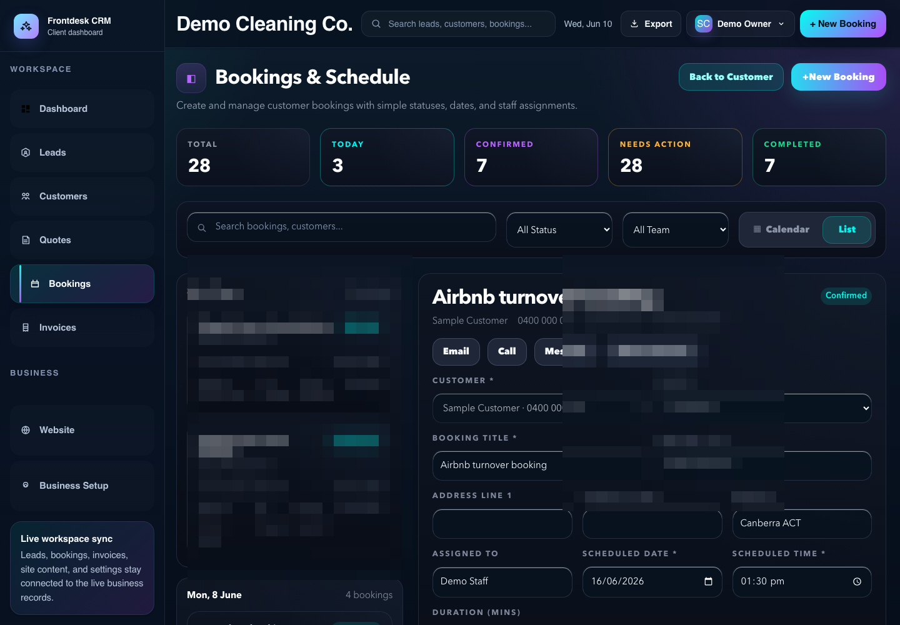Expand the Demo Owner account menu
The image size is (900, 625).
pos(741,24)
